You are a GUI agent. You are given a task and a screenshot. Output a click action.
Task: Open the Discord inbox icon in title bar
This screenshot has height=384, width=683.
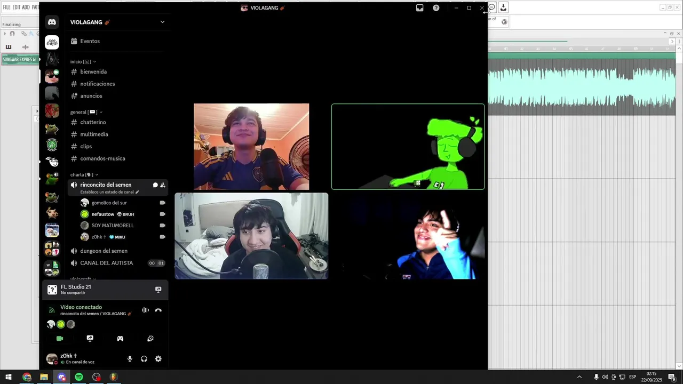point(420,8)
